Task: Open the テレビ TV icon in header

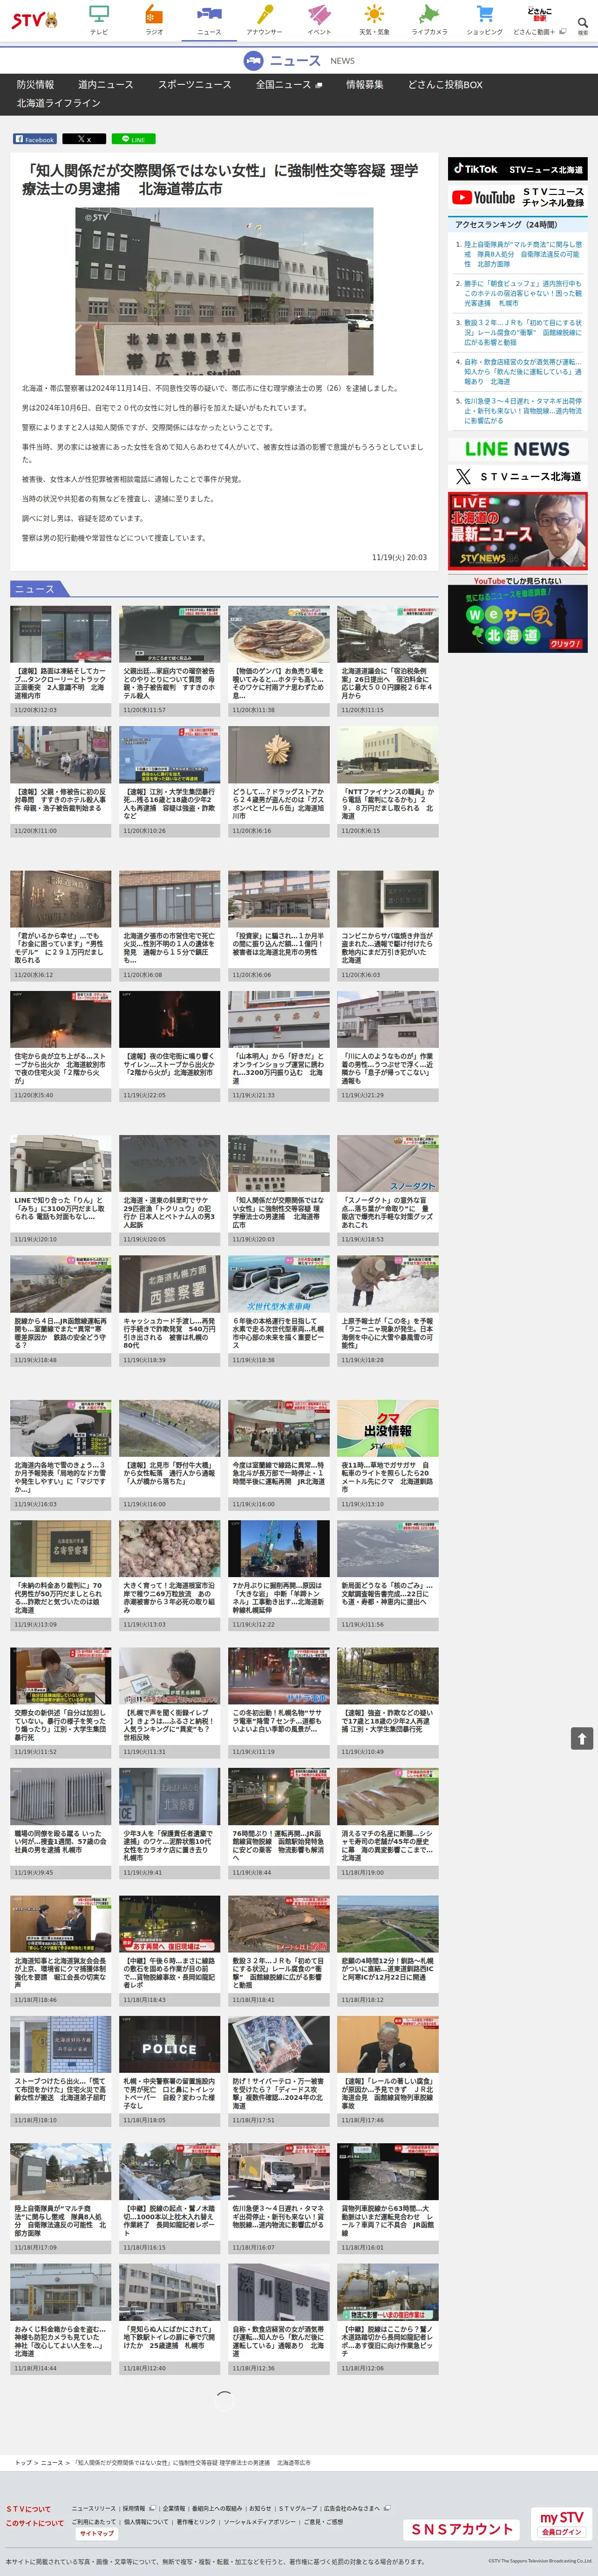Action: click(x=99, y=20)
